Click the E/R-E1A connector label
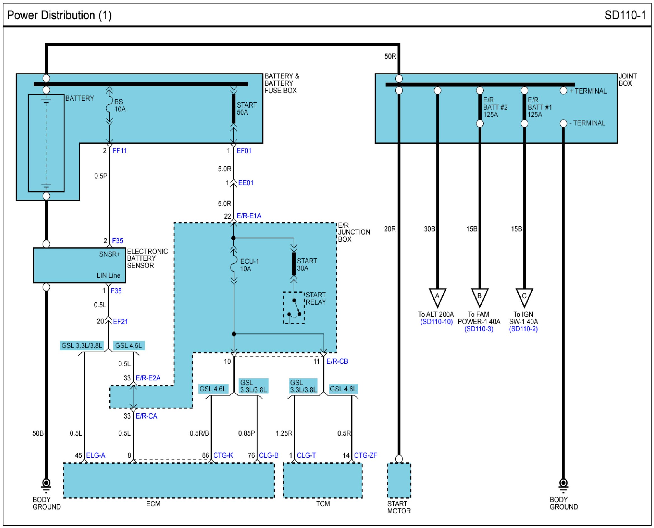 tap(249, 216)
